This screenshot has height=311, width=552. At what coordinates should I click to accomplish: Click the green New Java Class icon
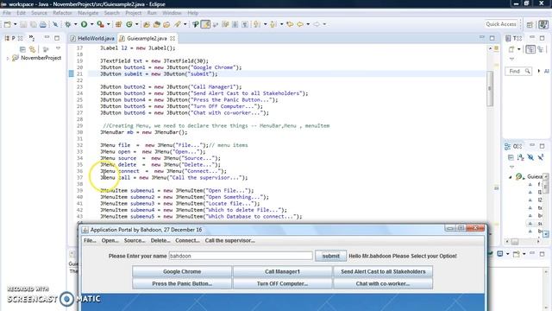129,24
